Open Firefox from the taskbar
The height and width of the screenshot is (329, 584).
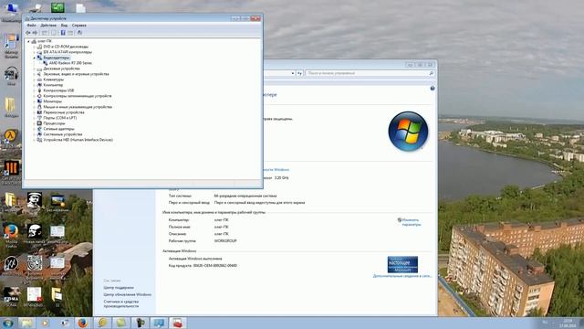click(83, 323)
